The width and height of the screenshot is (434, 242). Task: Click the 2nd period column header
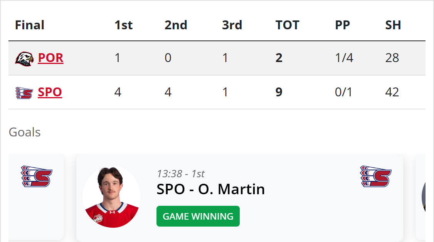[x=176, y=25]
